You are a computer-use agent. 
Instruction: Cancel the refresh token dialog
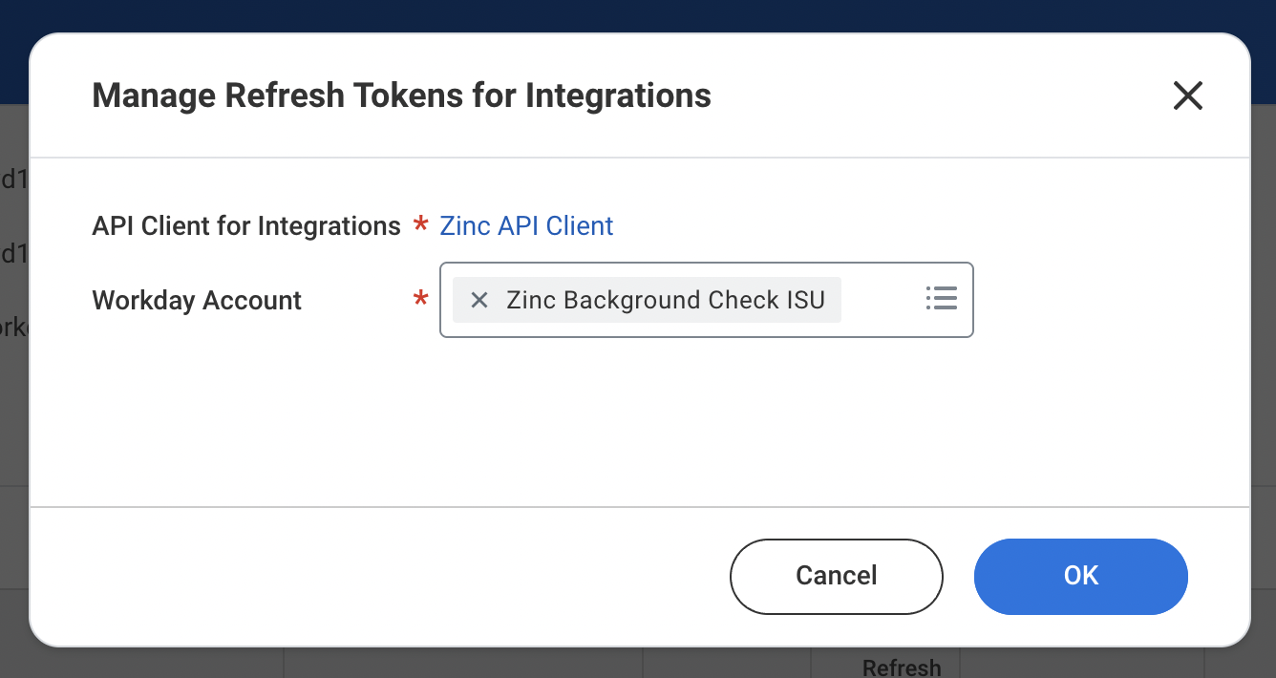click(836, 576)
